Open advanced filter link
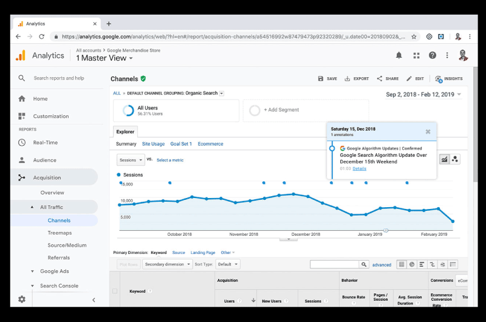Image resolution: width=486 pixels, height=322 pixels. tap(382, 265)
